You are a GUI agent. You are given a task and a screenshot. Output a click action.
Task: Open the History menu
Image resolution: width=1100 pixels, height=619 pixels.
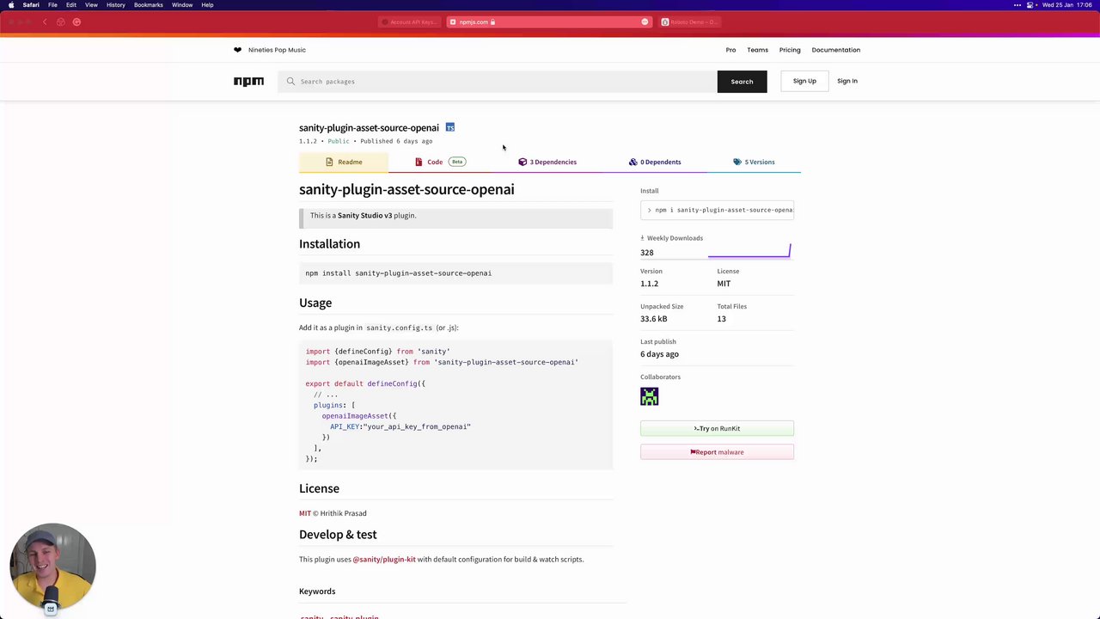tap(116, 5)
